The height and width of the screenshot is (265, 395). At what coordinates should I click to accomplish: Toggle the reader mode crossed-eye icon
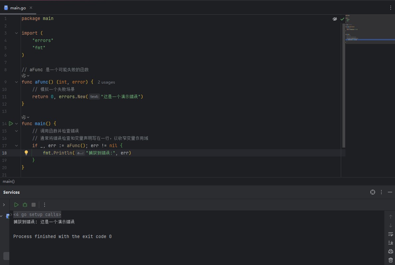[x=335, y=19]
